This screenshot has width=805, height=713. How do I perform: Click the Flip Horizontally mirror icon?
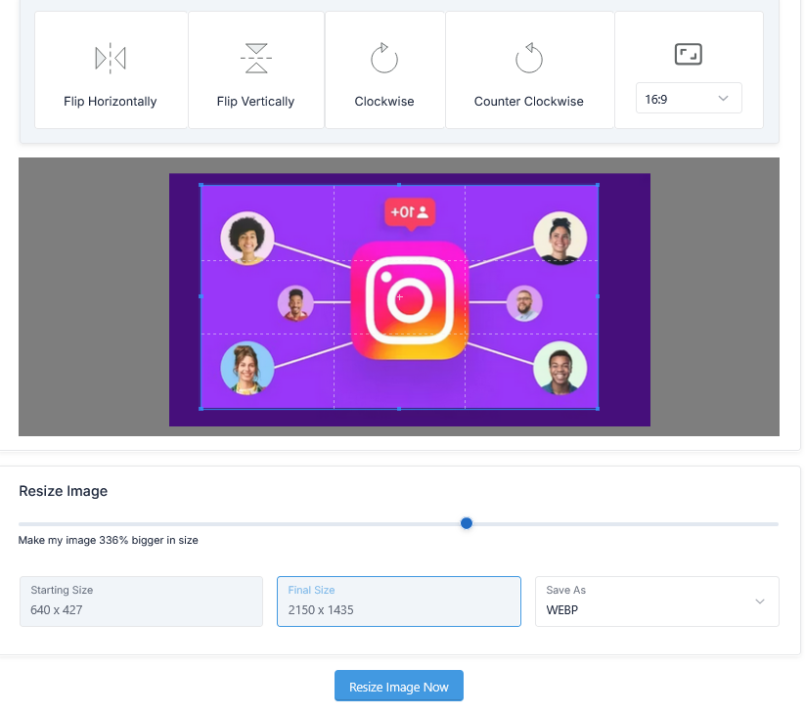(111, 58)
